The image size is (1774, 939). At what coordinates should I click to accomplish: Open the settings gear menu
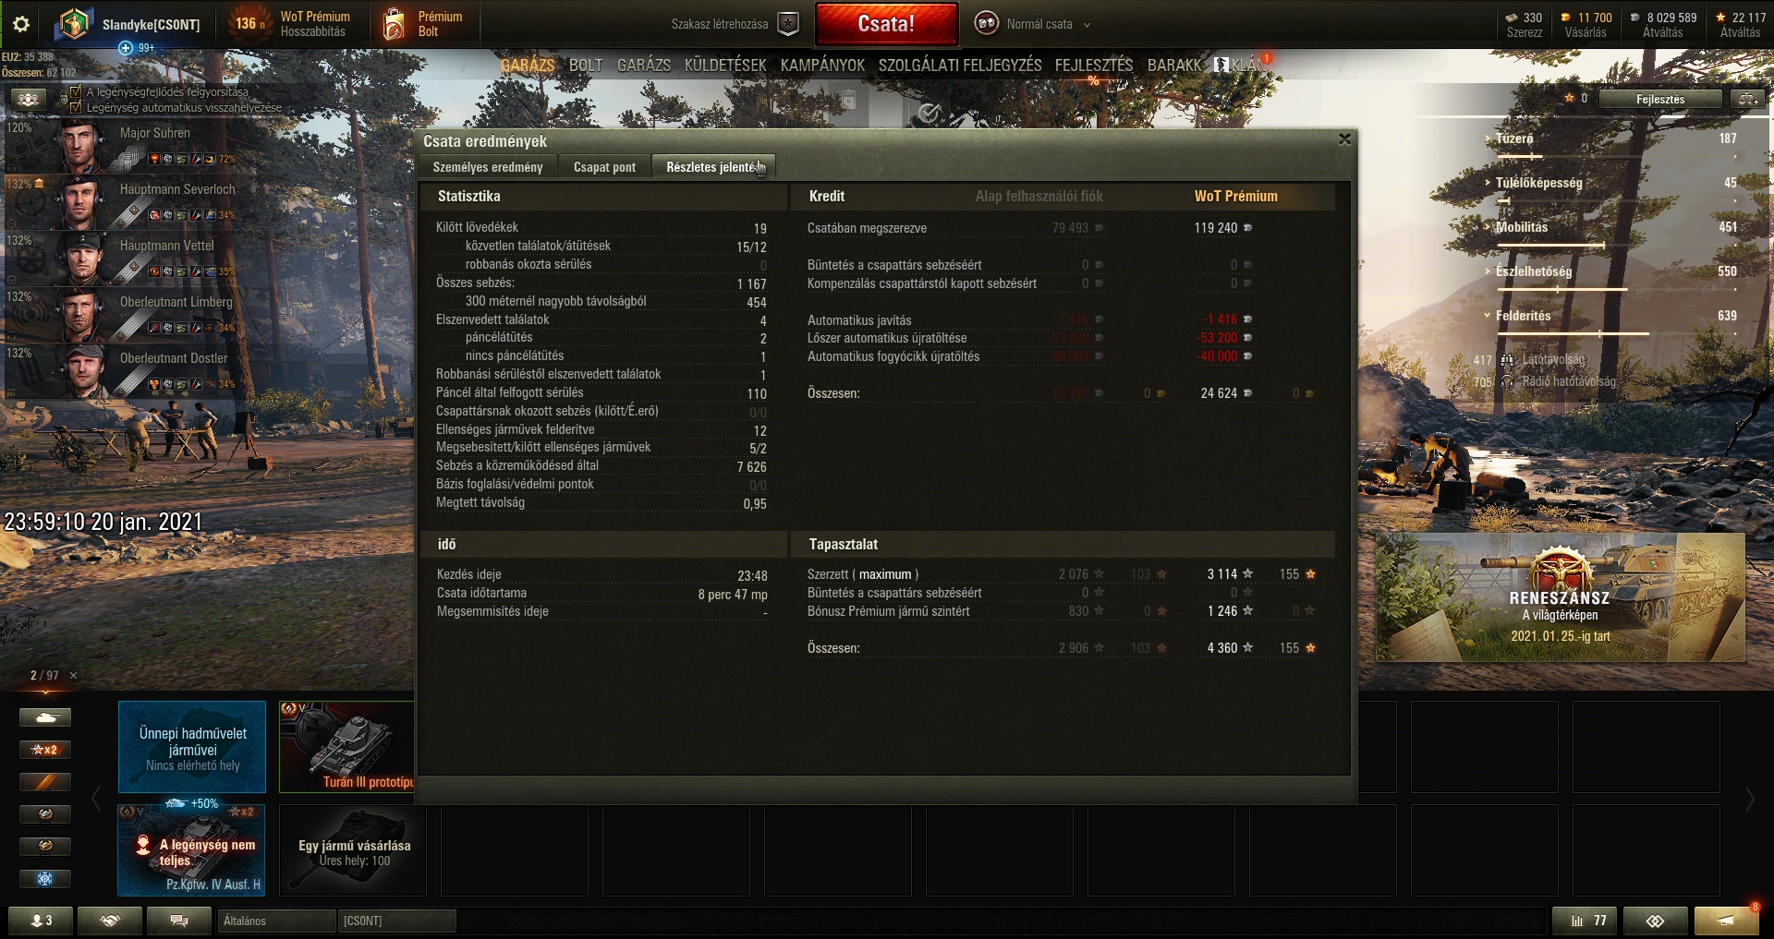tap(20, 24)
